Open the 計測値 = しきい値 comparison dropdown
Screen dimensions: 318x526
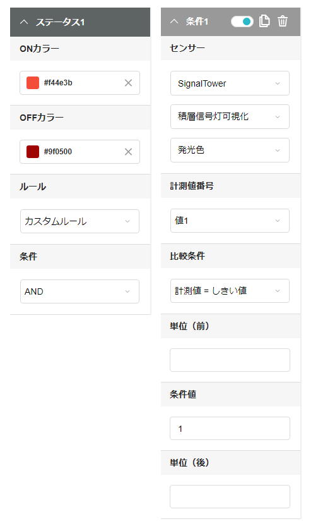tap(230, 291)
